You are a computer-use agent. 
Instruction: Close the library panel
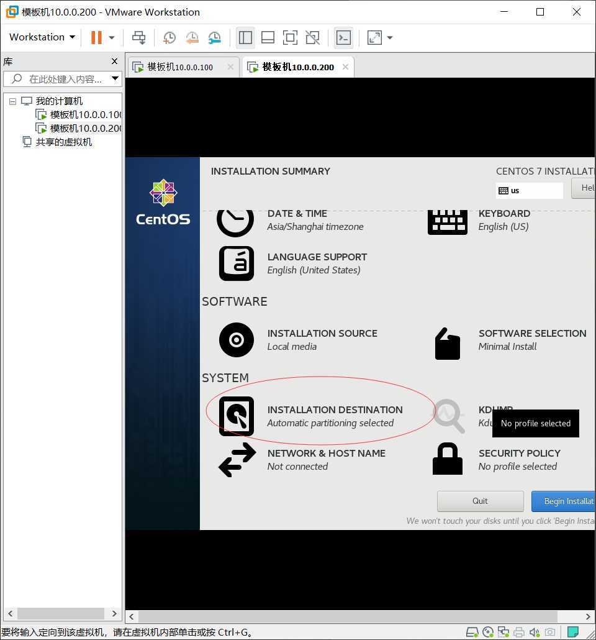click(115, 62)
